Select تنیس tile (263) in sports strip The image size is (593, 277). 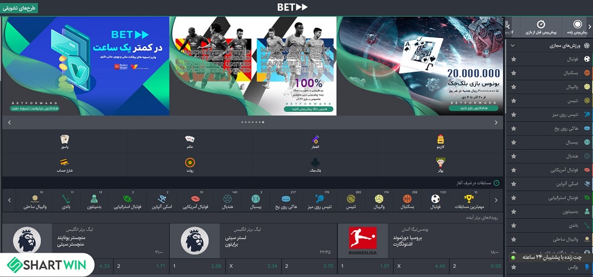coord(351,201)
